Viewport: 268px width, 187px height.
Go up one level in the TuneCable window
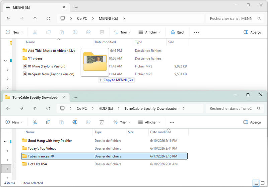point(35,108)
